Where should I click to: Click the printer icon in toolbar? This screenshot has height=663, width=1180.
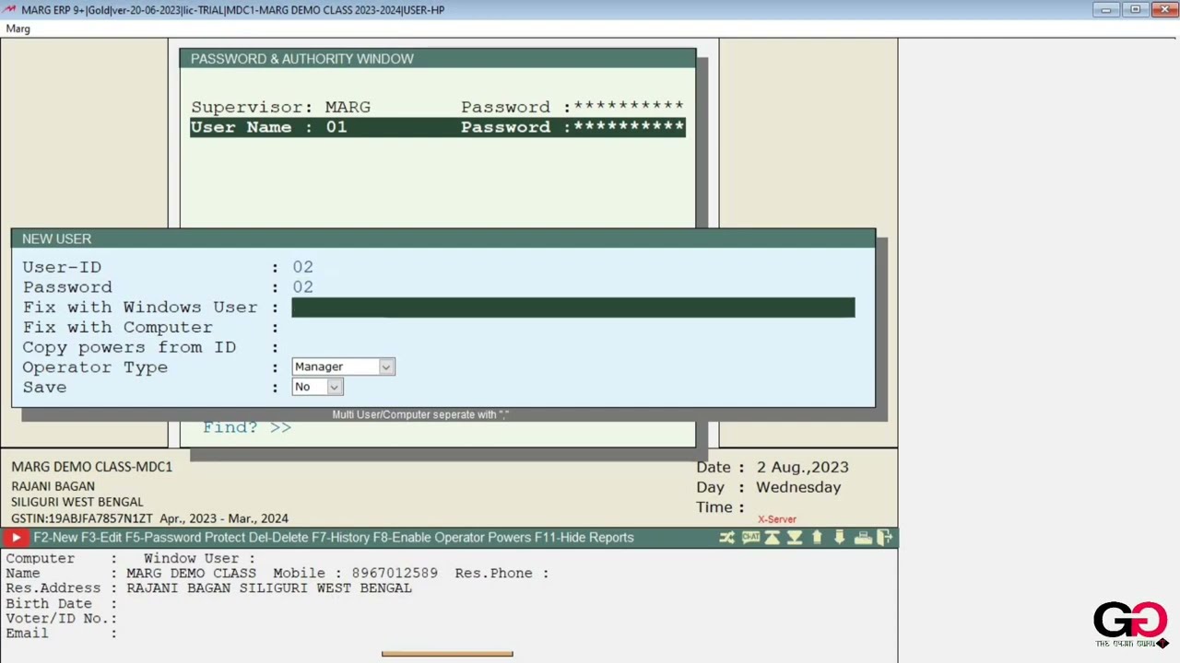point(863,538)
